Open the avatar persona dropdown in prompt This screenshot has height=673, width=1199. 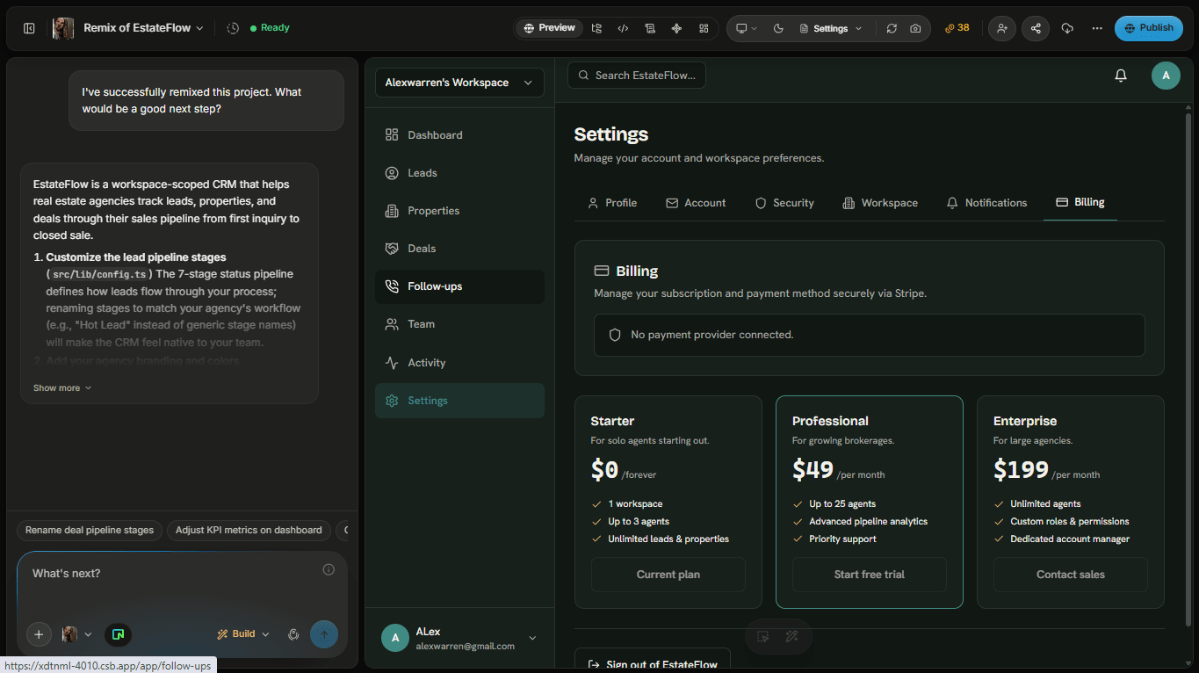pyautogui.click(x=76, y=634)
